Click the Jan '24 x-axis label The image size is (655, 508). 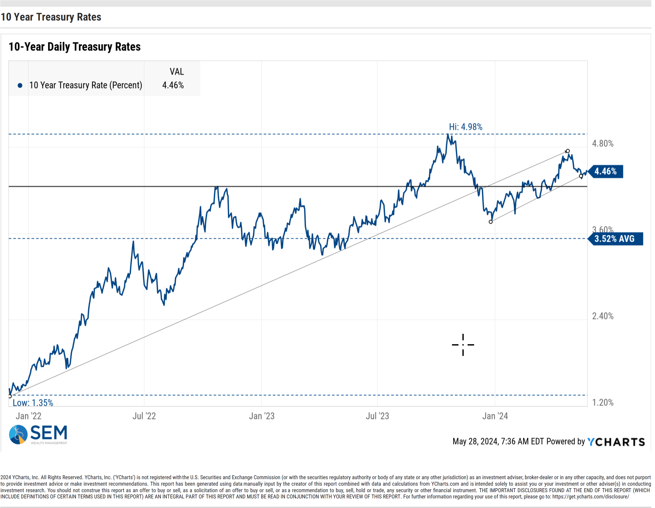pyautogui.click(x=495, y=416)
